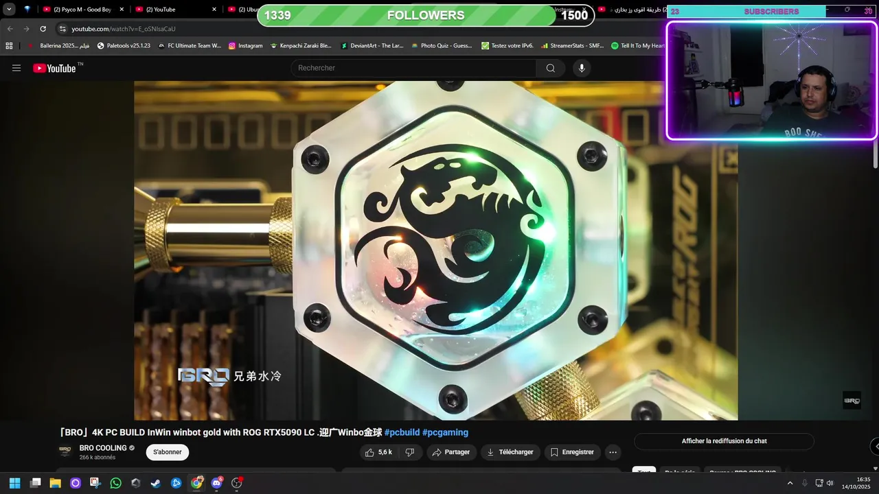This screenshot has height=494, width=879.
Task: Open the purple circle app on taskbar
Action: pyautogui.click(x=76, y=483)
